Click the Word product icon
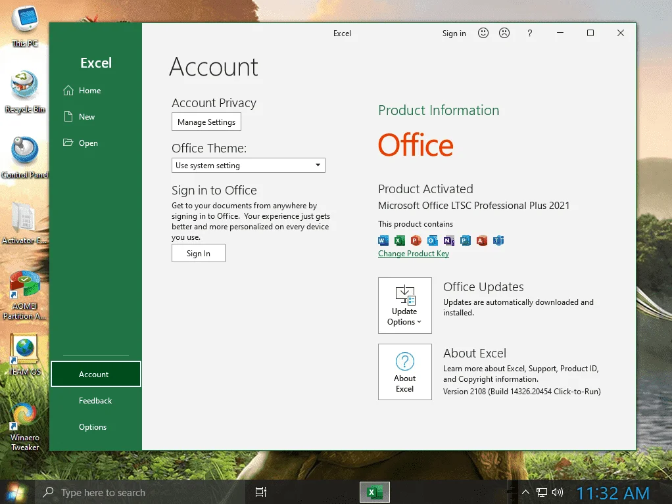Screen dimensions: 672x504 pyautogui.click(x=383, y=241)
